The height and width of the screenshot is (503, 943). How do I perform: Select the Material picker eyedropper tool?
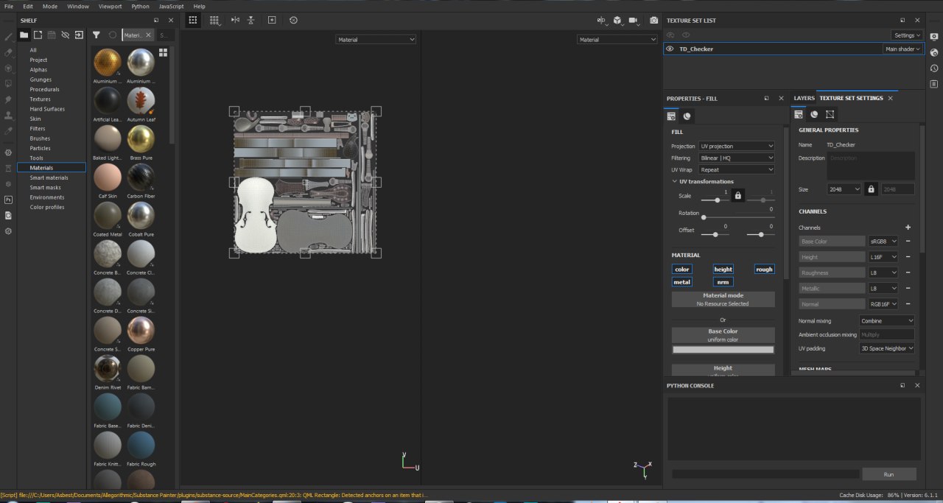click(x=9, y=130)
